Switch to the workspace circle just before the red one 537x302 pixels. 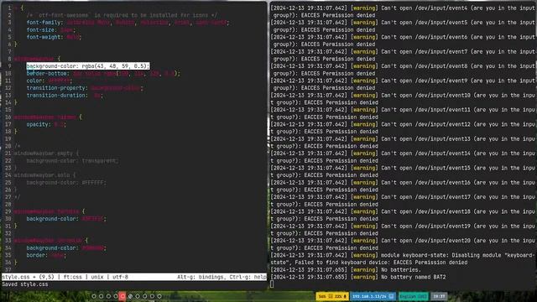click(x=116, y=296)
